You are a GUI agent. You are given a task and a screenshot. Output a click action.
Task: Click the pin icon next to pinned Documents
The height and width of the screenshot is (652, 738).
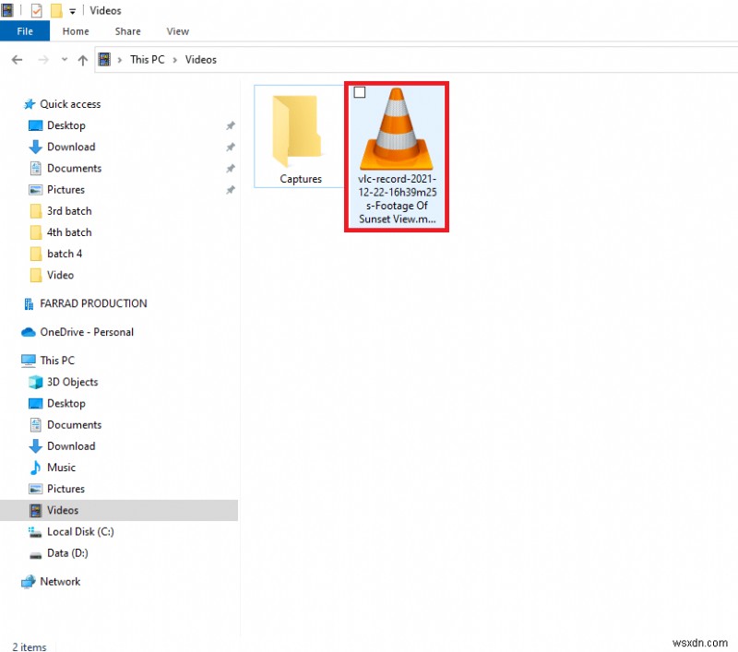(230, 169)
